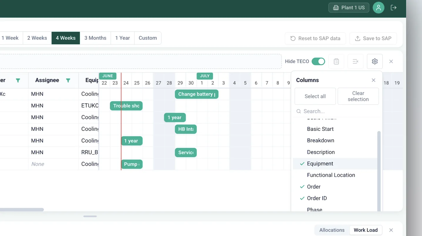Choose the Custom time range

click(148, 38)
